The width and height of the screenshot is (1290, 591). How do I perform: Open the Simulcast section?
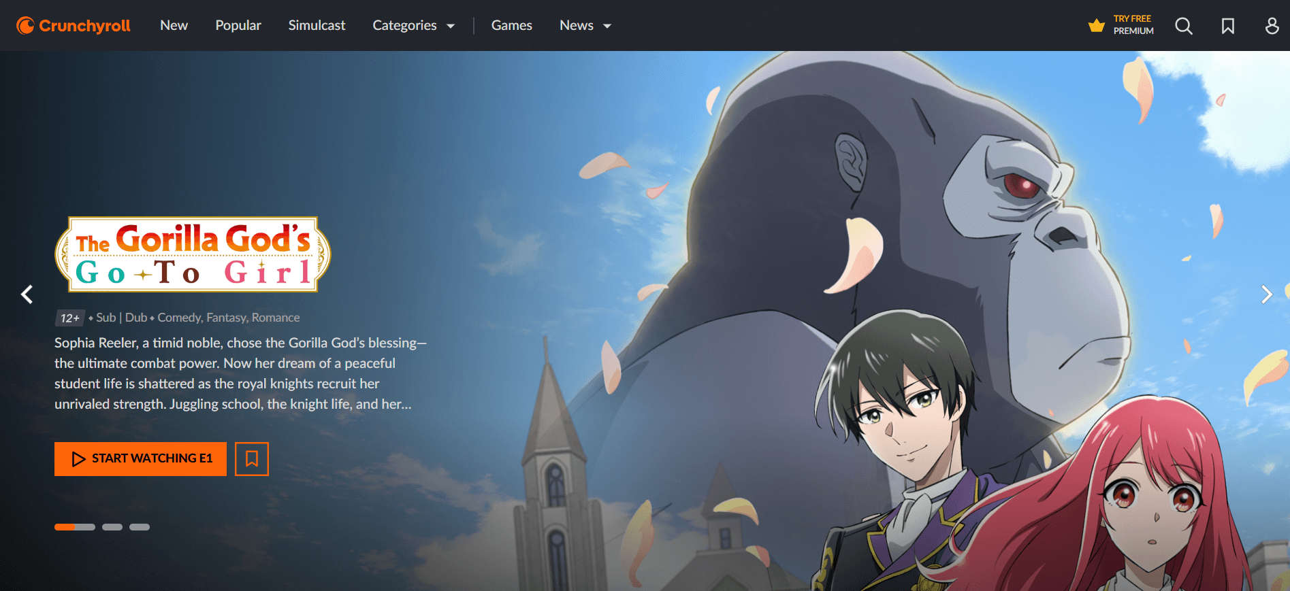click(x=317, y=25)
